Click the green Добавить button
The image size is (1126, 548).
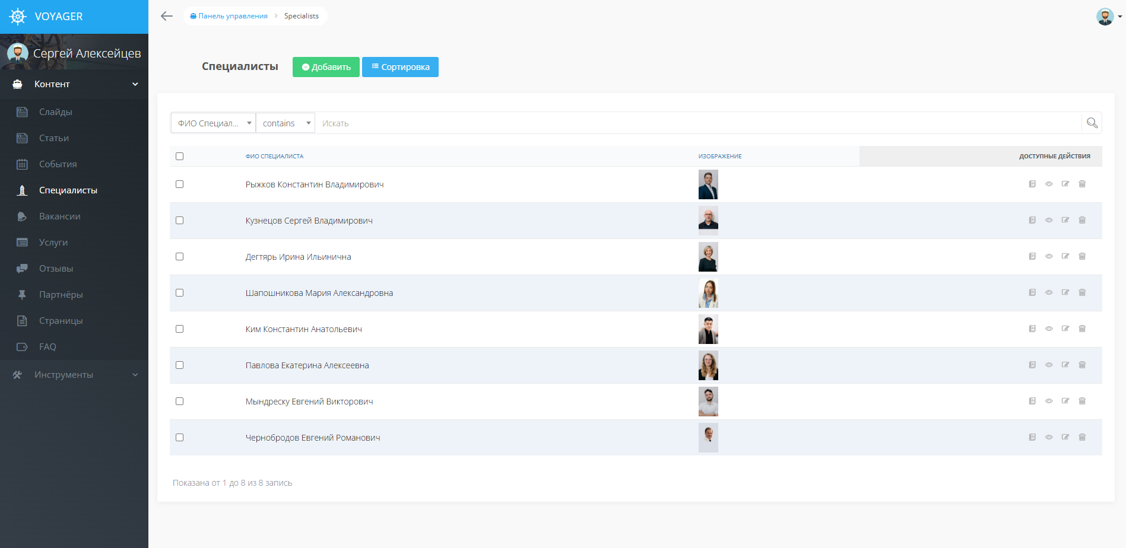click(326, 67)
